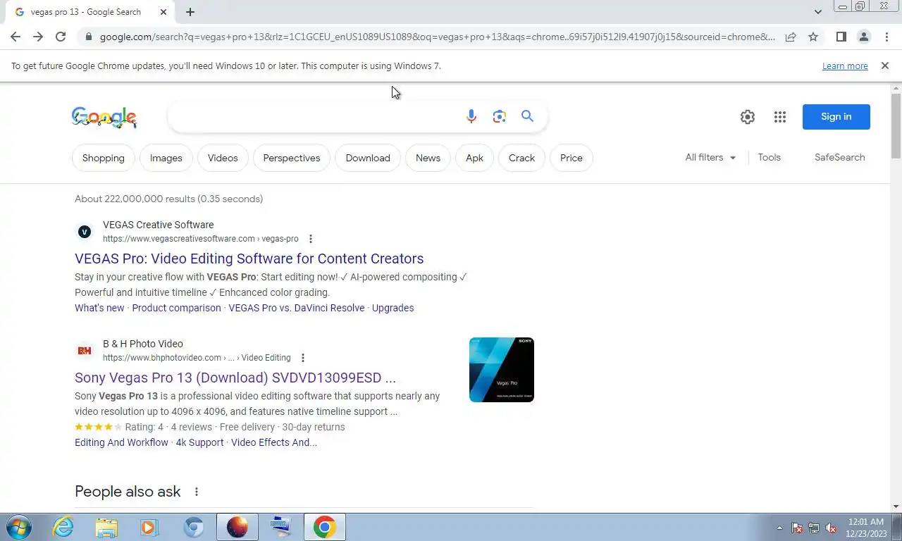Click the Google doodle logo
Screen dimensions: 902x541
[x=104, y=117]
